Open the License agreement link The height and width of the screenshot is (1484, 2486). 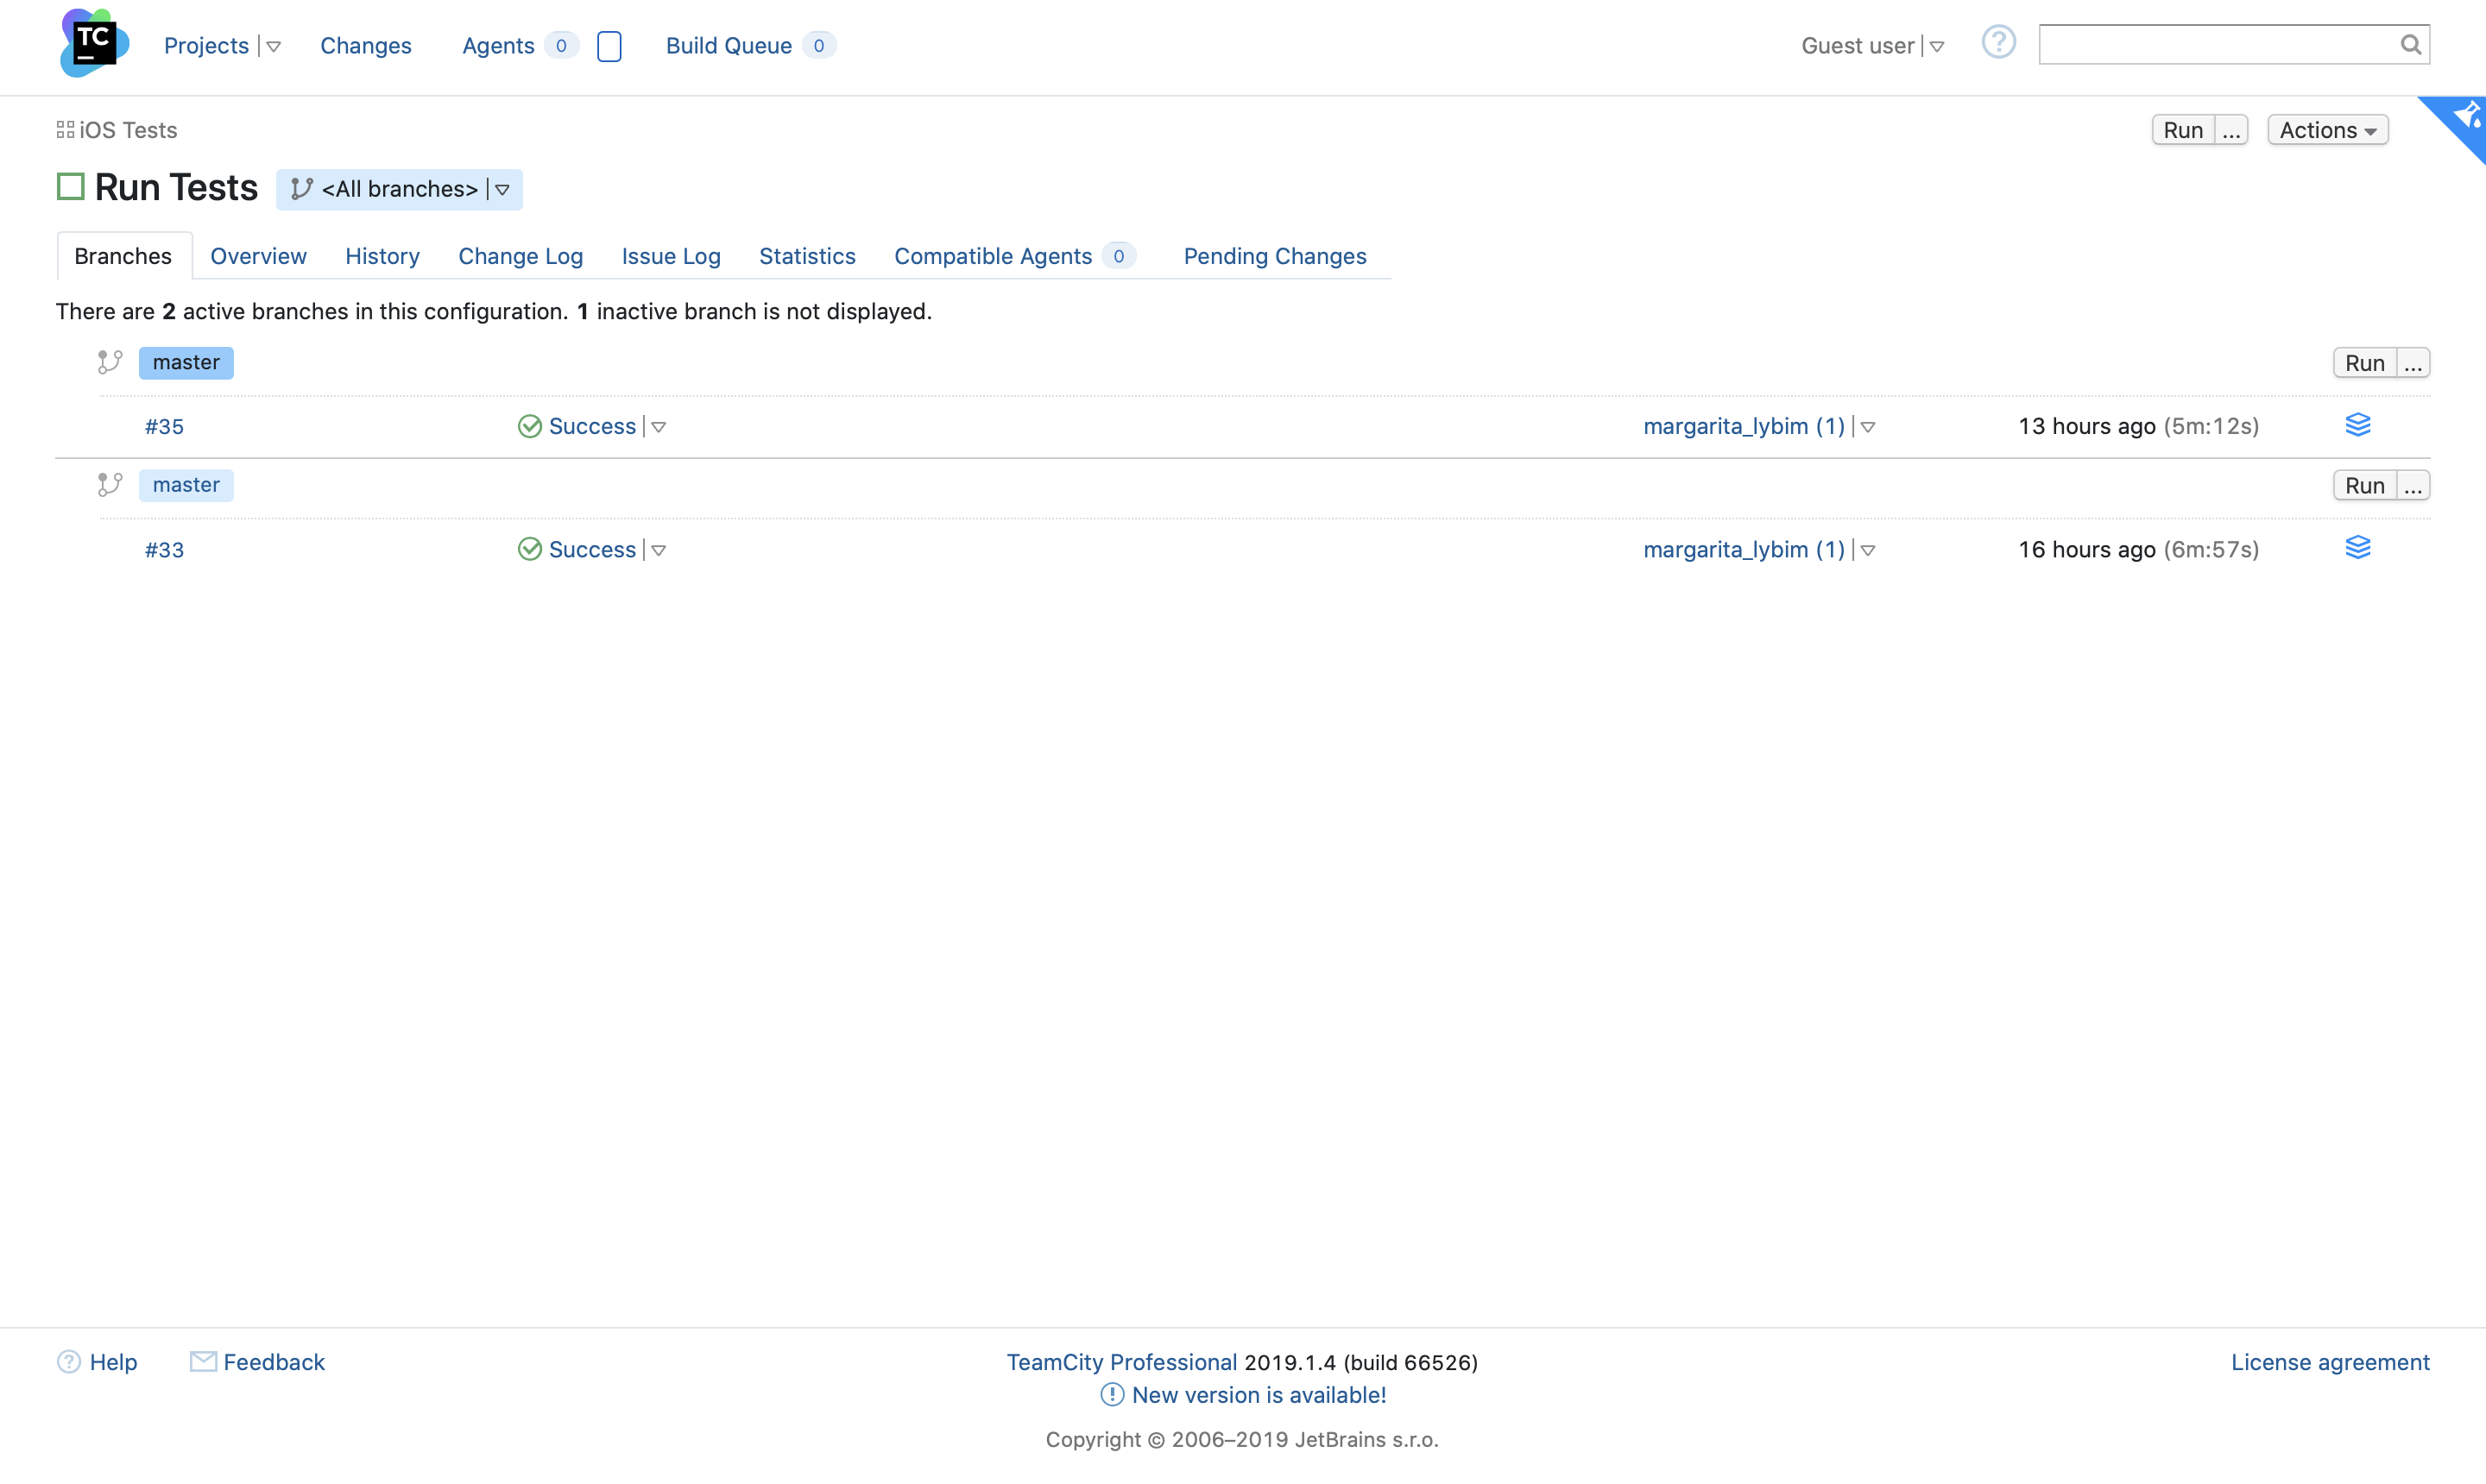click(2329, 1362)
